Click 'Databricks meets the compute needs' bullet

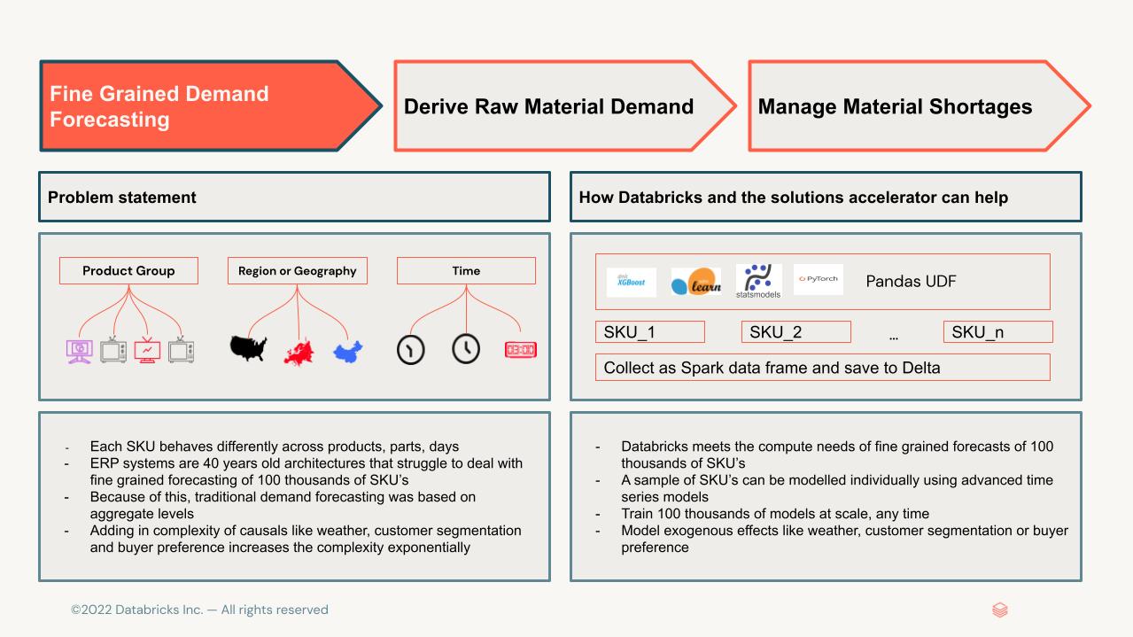837,454
